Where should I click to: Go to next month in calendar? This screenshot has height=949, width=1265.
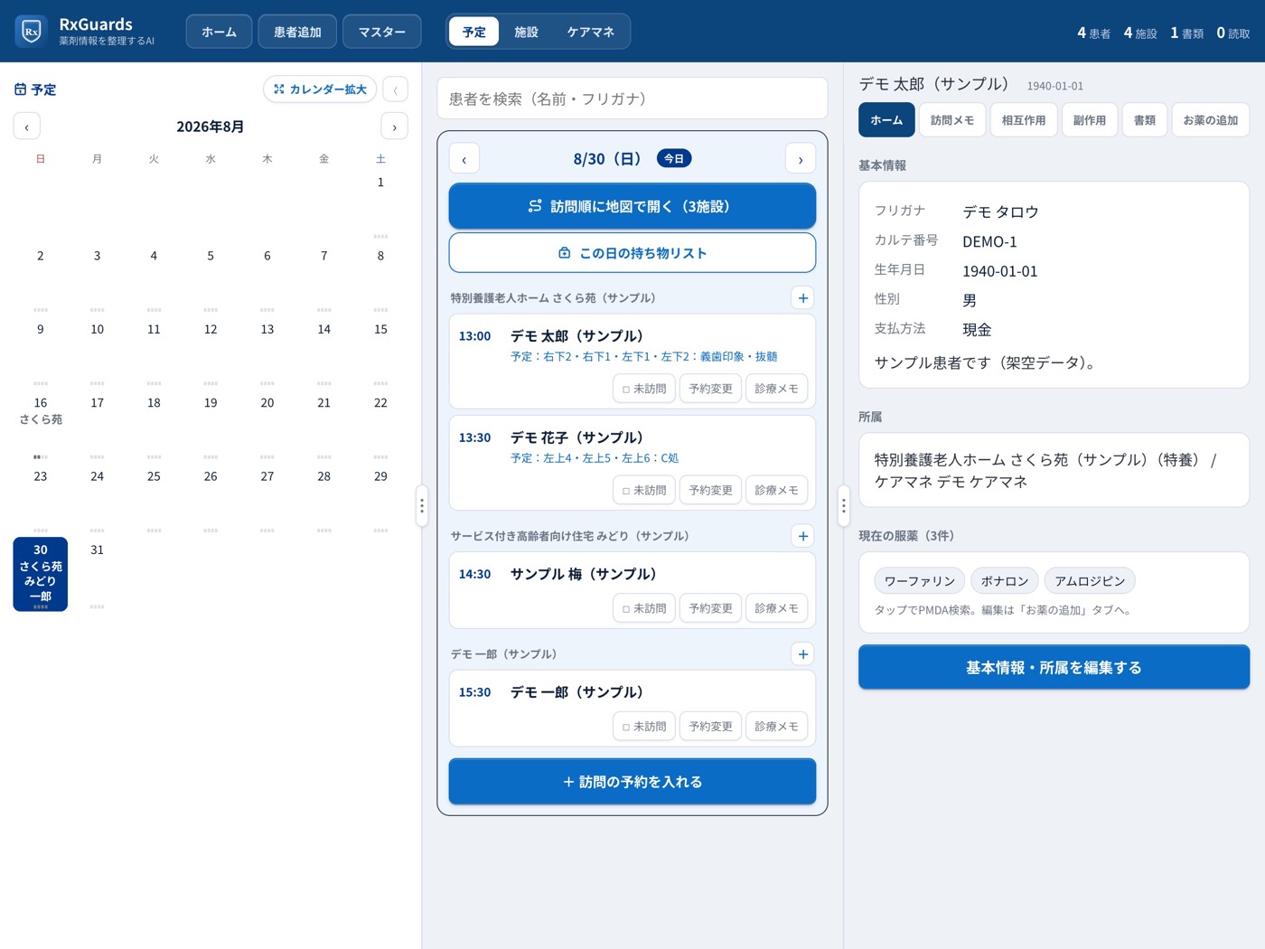[394, 127]
